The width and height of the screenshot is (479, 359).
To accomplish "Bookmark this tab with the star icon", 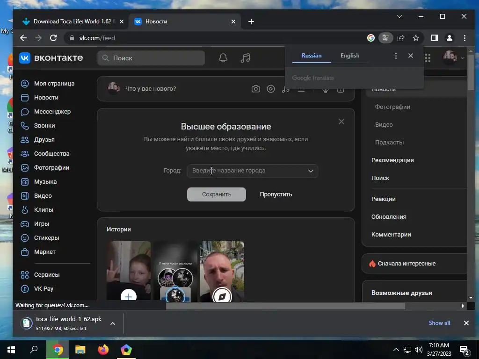I will (416, 38).
